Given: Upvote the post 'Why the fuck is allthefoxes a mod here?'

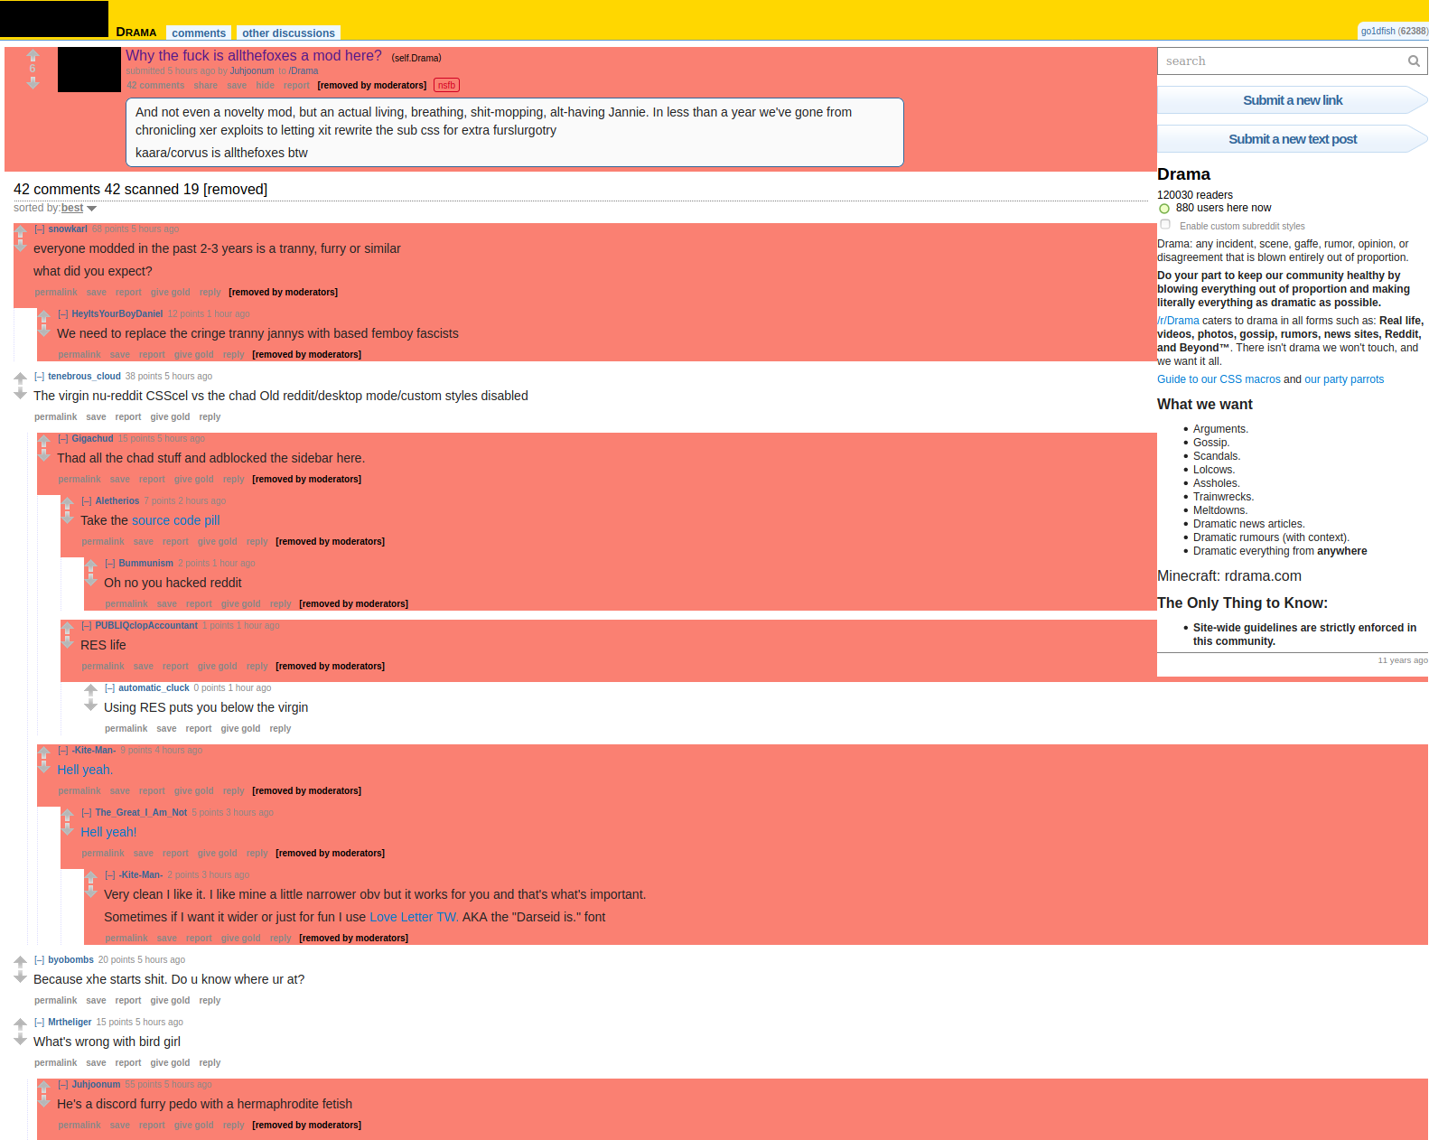Looking at the screenshot, I should pos(33,55).
